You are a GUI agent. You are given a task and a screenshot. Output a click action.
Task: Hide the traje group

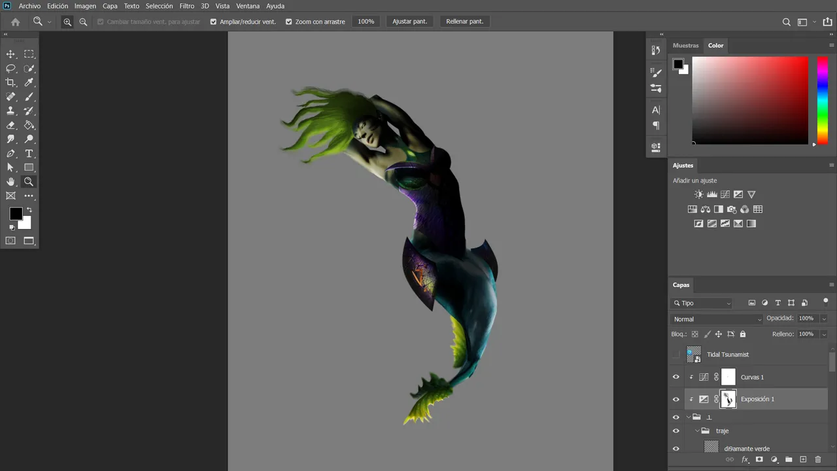tap(676, 430)
